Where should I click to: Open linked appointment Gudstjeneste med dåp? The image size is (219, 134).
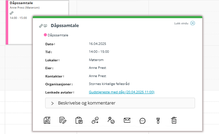(121, 92)
